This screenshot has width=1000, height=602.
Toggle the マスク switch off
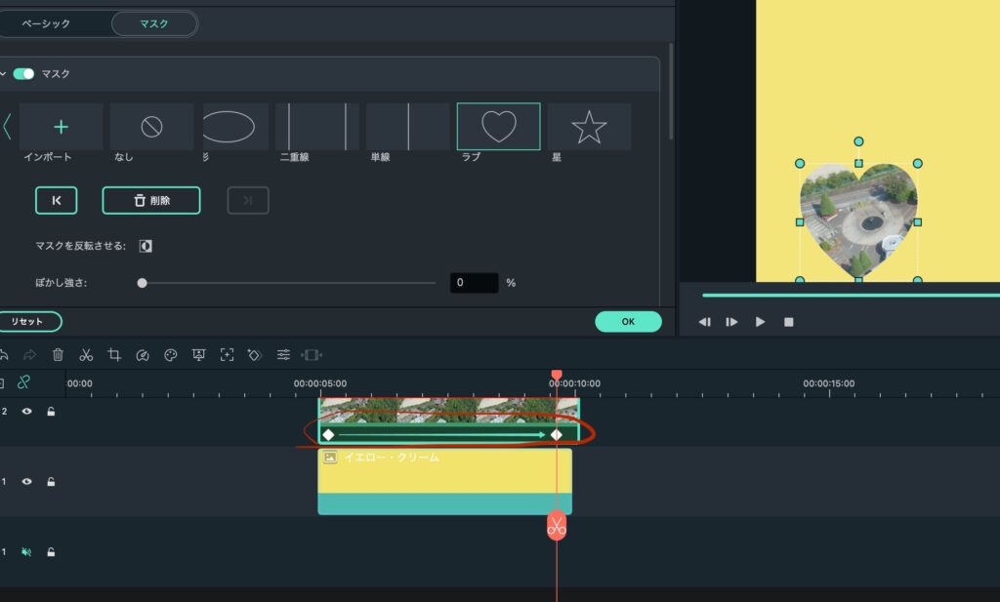pos(23,74)
